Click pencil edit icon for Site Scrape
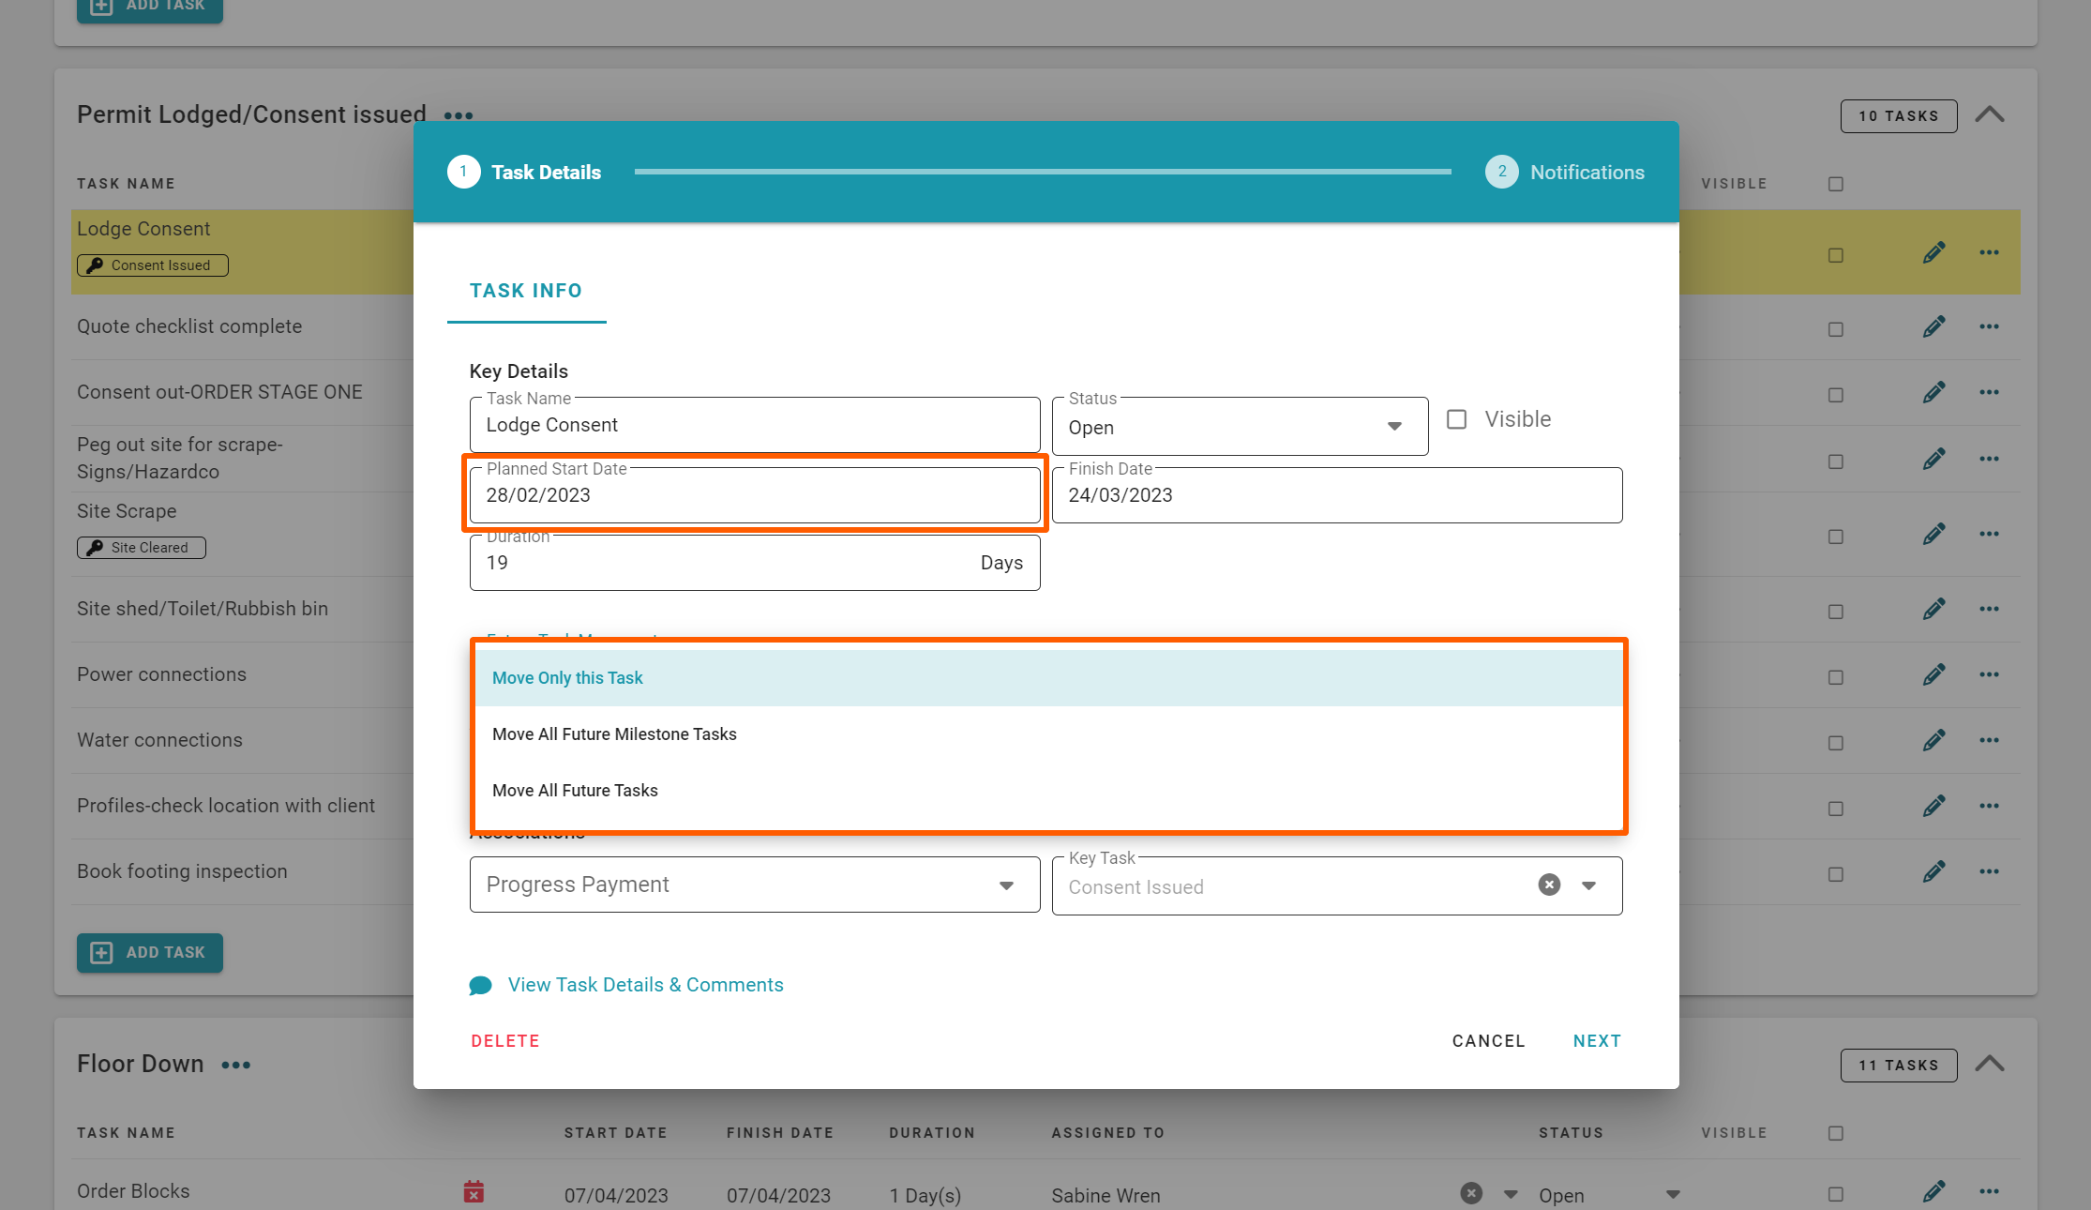Screen dimensions: 2091x1210 pos(1933,534)
